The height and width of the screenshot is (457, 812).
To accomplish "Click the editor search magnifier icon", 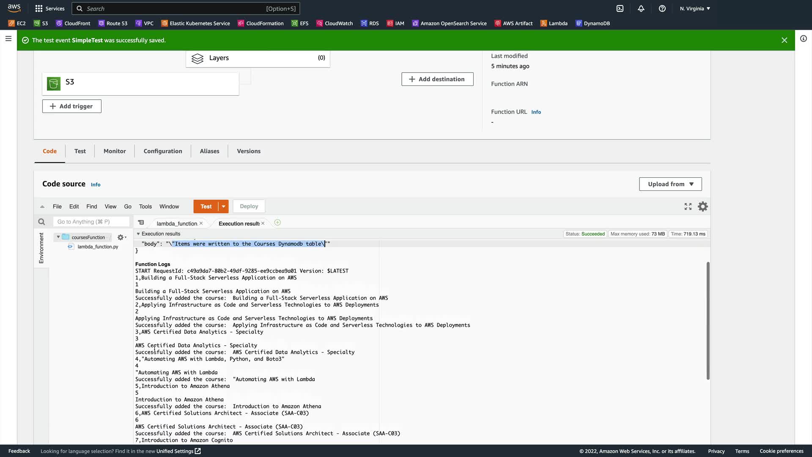I will click(x=41, y=222).
